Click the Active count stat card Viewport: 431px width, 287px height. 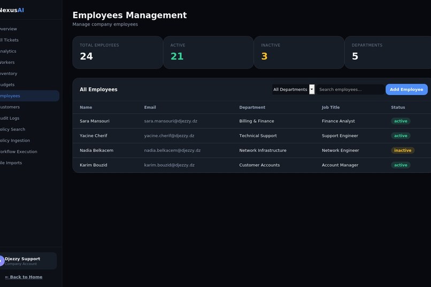click(209, 52)
